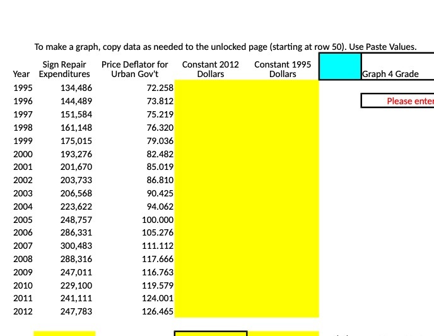Select expenditure value 241,111
Viewport: 434px width, 336px height.
tap(76, 298)
